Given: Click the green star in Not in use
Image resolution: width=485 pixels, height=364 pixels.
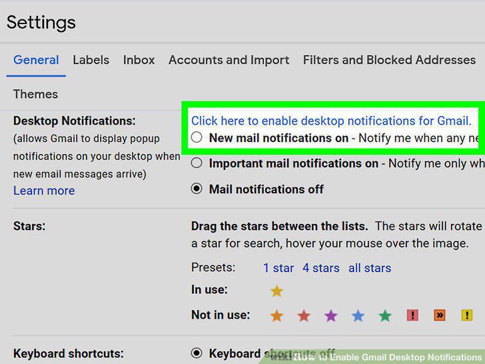Looking at the screenshot, I should tap(385, 316).
